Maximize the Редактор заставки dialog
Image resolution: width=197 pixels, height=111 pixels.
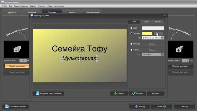pos(161,15)
